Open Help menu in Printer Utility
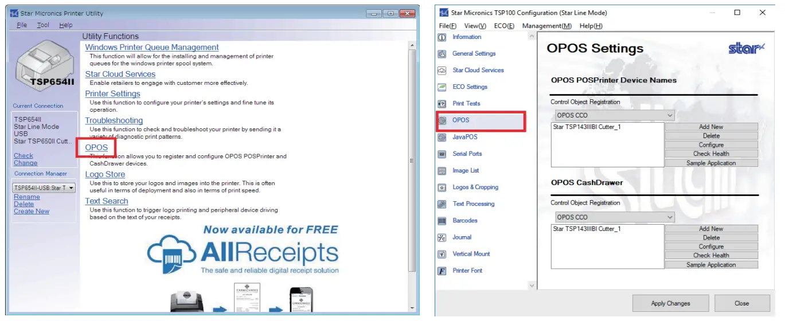The width and height of the screenshot is (785, 321). click(66, 25)
